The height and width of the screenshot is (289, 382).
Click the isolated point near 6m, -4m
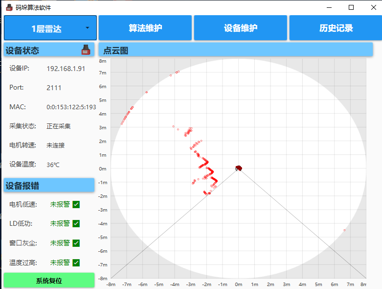pos(344,230)
